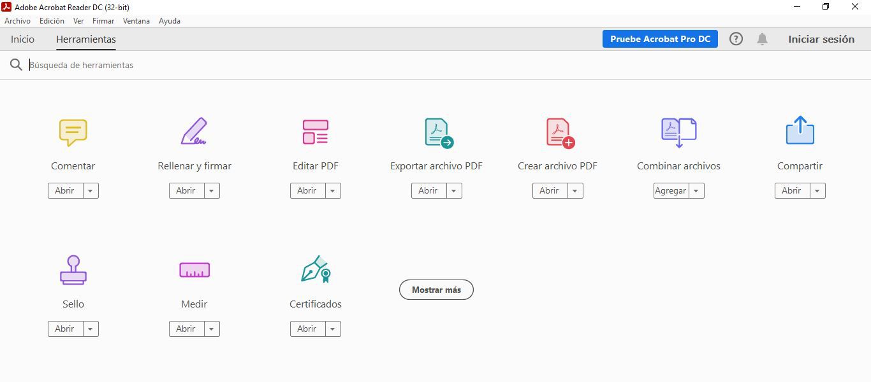Open the Archivo menu
The image size is (871, 382).
[x=17, y=20]
